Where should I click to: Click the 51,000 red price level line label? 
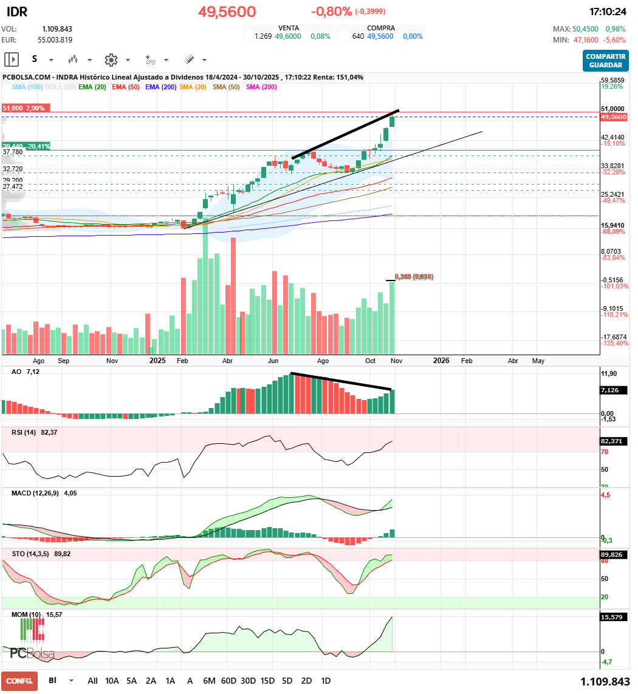pyautogui.click(x=24, y=107)
